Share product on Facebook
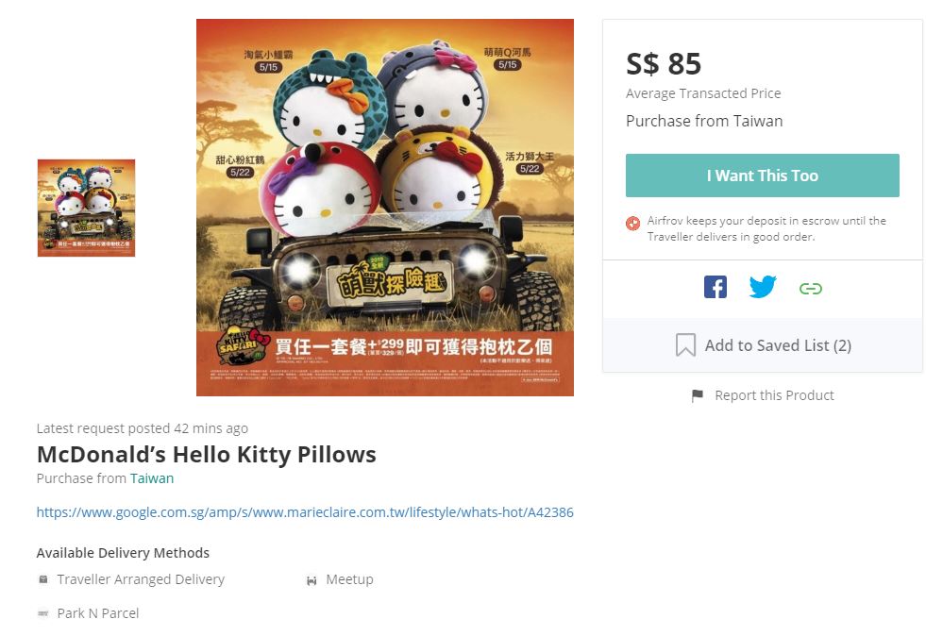 (716, 287)
